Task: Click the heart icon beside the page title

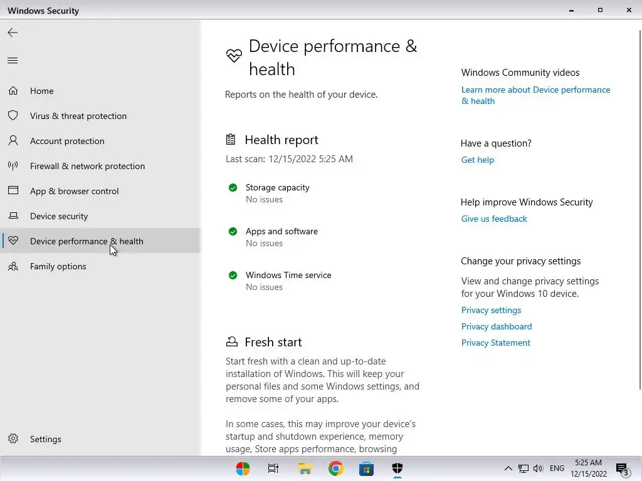Action: coord(234,56)
